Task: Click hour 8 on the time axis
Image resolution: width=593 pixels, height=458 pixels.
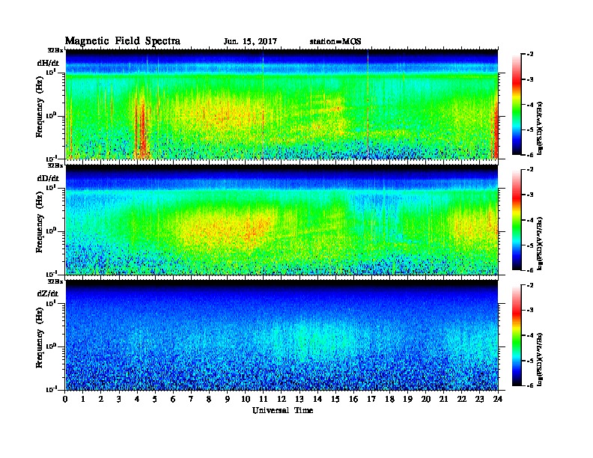Action: coord(209,400)
